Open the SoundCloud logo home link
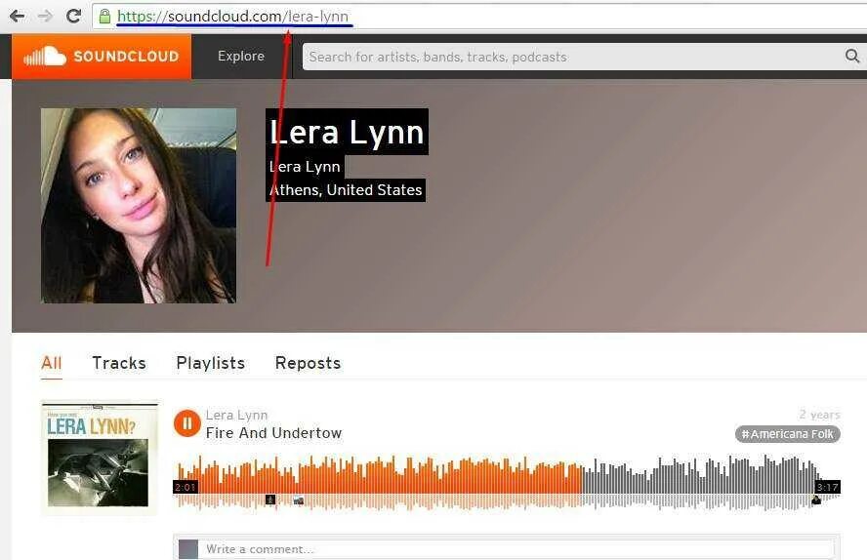The height and width of the screenshot is (560, 867). coord(102,57)
